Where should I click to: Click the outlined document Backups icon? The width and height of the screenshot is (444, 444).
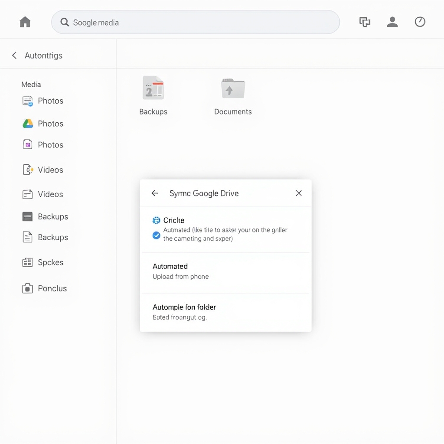pyautogui.click(x=27, y=237)
